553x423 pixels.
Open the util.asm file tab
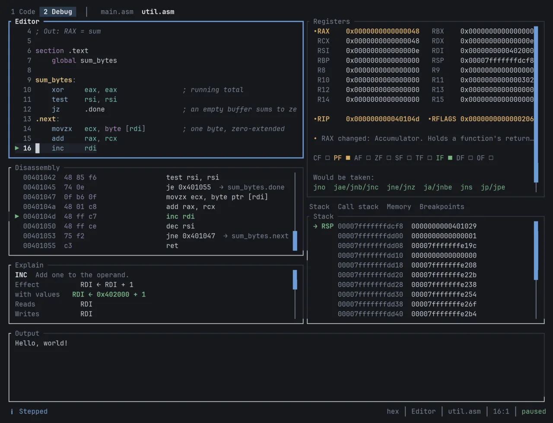pyautogui.click(x=158, y=12)
